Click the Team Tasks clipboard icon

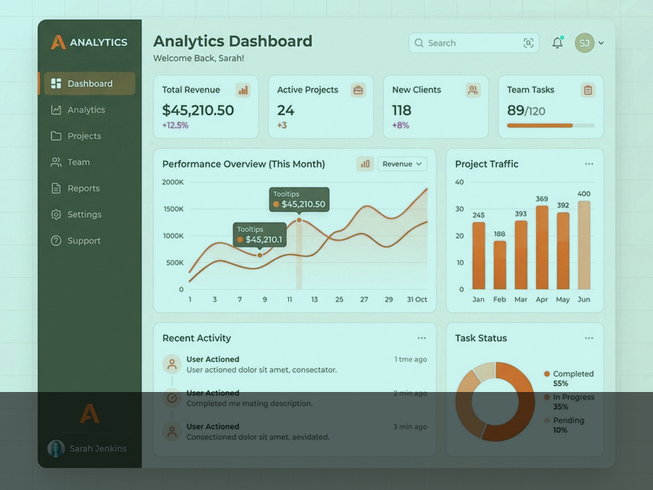[x=588, y=90]
